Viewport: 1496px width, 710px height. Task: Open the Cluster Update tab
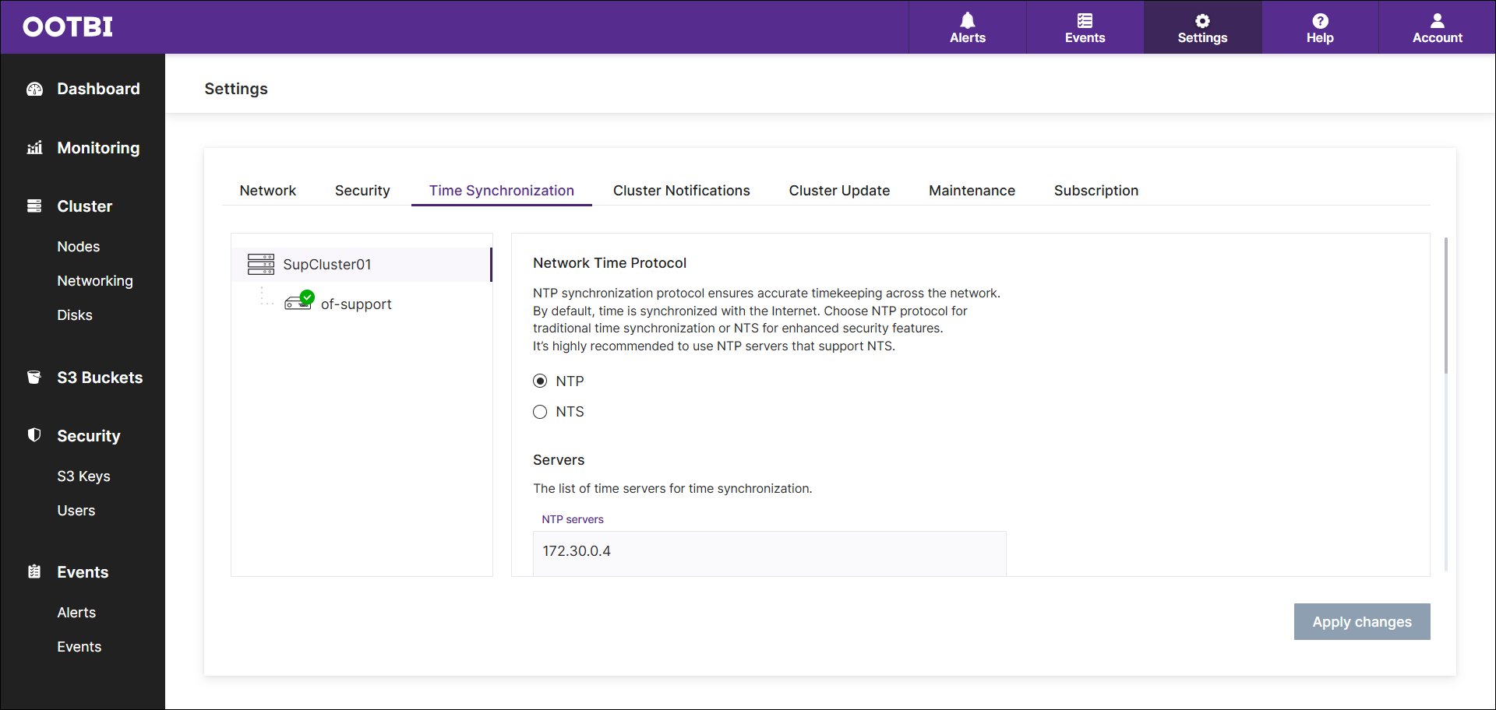pyautogui.click(x=839, y=191)
